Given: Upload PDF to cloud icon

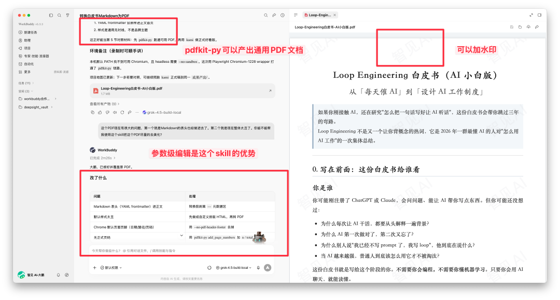Looking at the screenshot, I should (x=528, y=27).
